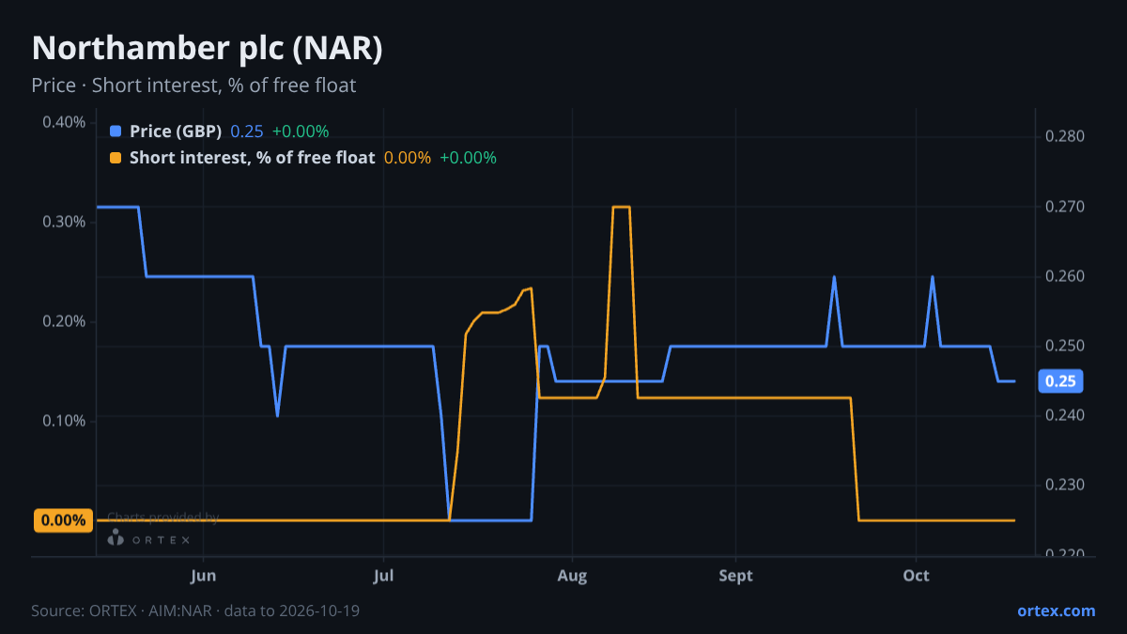The width and height of the screenshot is (1127, 634).
Task: Click the orange Short interest legend swatch
Action: 116,158
